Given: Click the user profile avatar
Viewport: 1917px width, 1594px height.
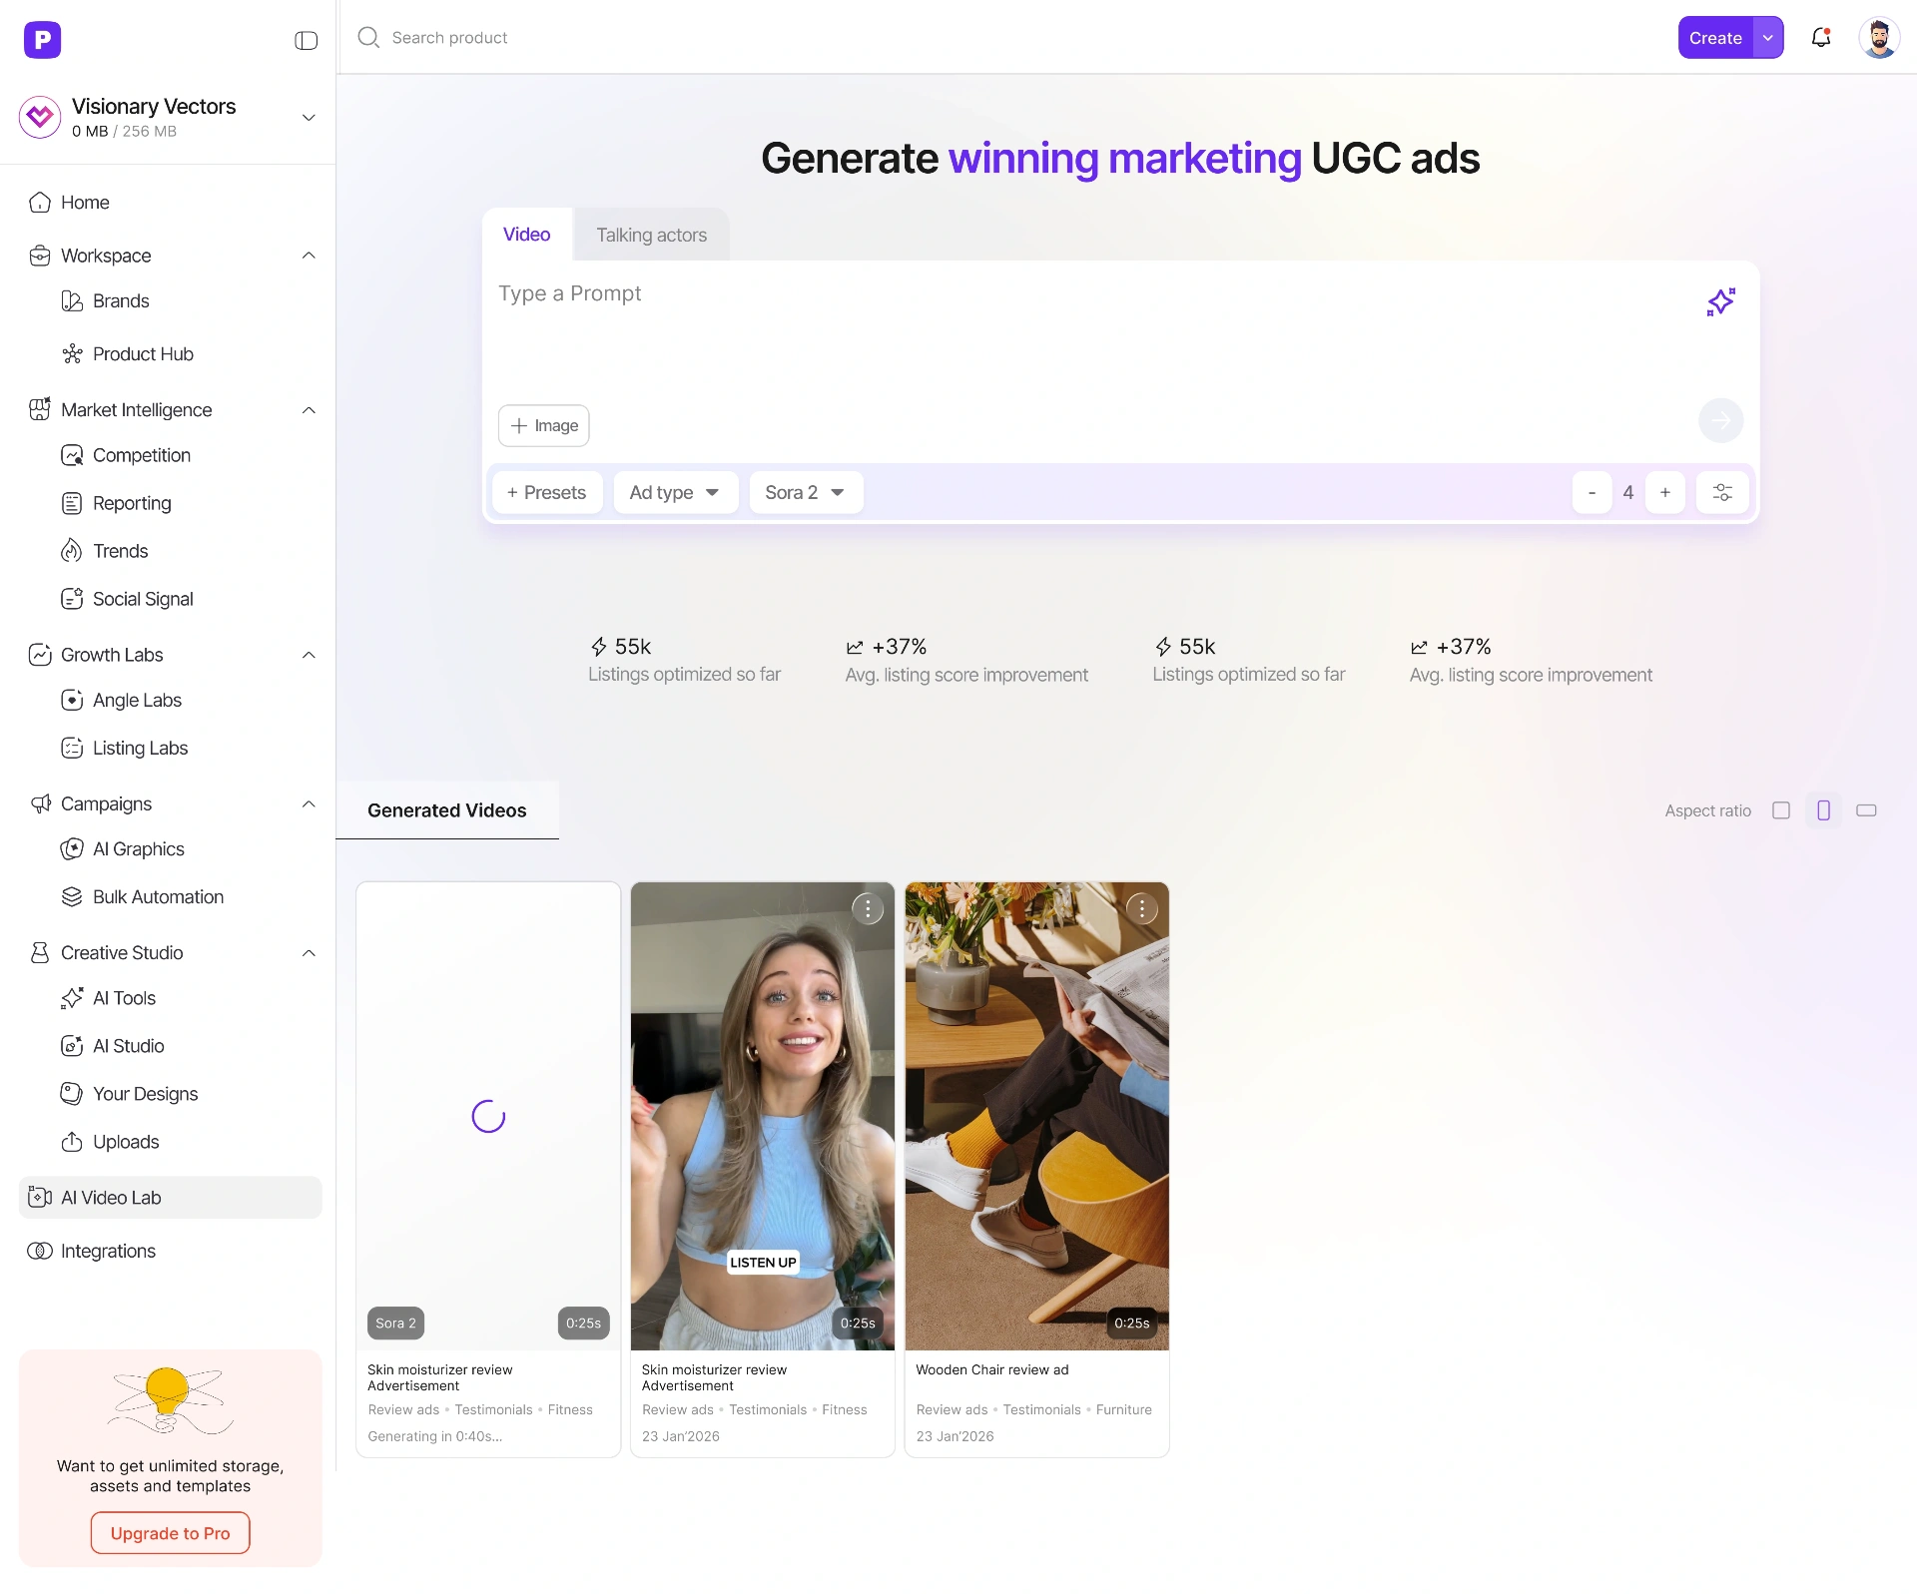Looking at the screenshot, I should 1878,38.
